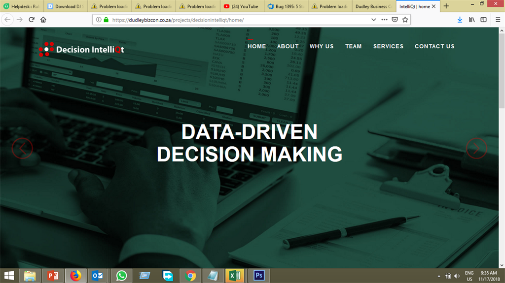
Task: Go forward with the browser forward arrow
Action: pos(20,20)
